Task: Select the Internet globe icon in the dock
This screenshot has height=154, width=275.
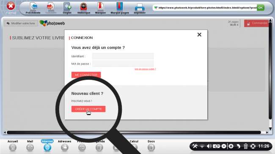Action: [47, 148]
